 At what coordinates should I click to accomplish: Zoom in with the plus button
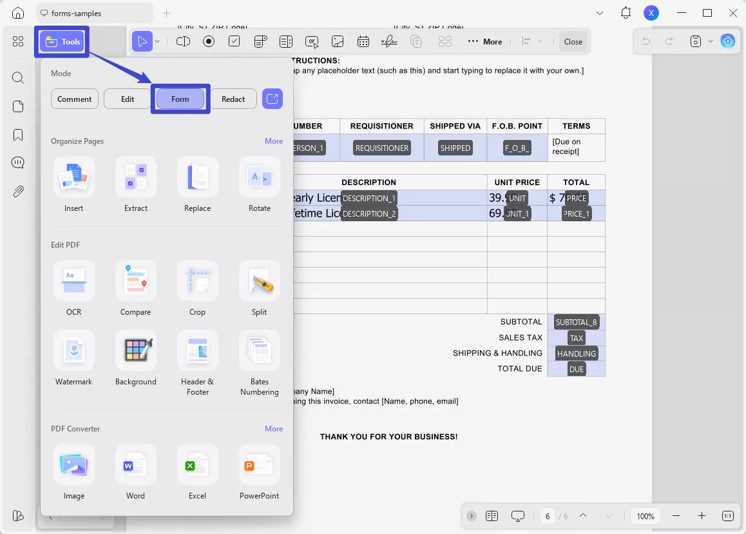702,516
